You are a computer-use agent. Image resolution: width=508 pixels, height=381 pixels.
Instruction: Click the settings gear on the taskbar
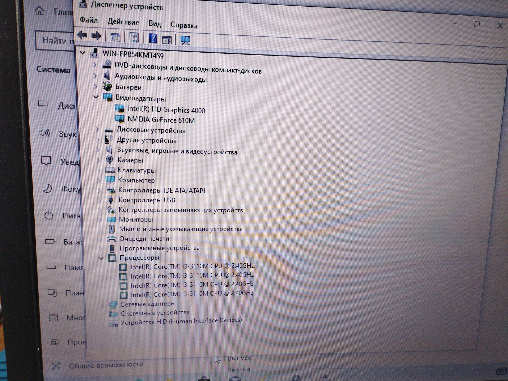[x=296, y=378]
